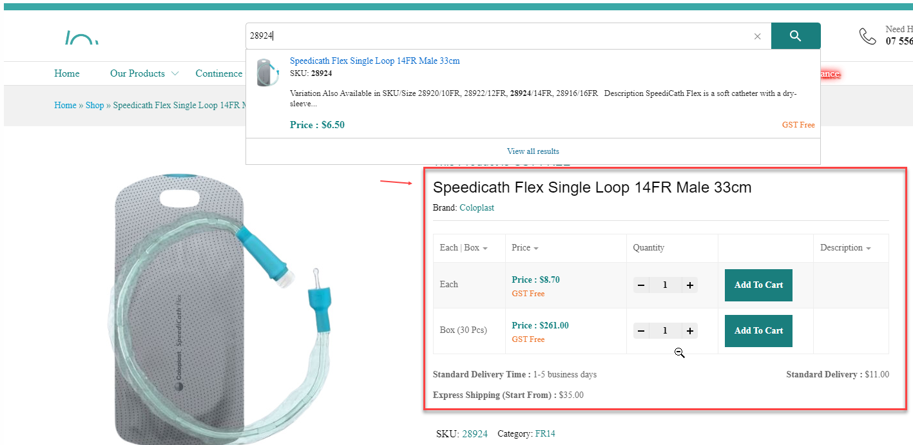The image size is (913, 445).
Task: Sort by the Description column header
Action: pyautogui.click(x=845, y=248)
